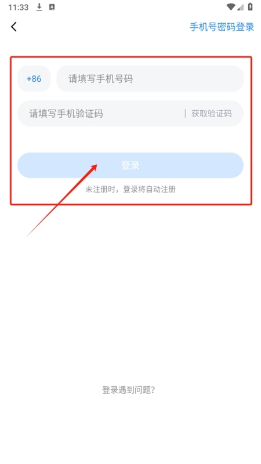The image size is (261, 464).
Task: Tap the download status icon
Action: pos(39,7)
